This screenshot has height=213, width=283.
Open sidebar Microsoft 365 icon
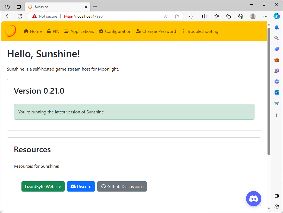click(x=276, y=82)
